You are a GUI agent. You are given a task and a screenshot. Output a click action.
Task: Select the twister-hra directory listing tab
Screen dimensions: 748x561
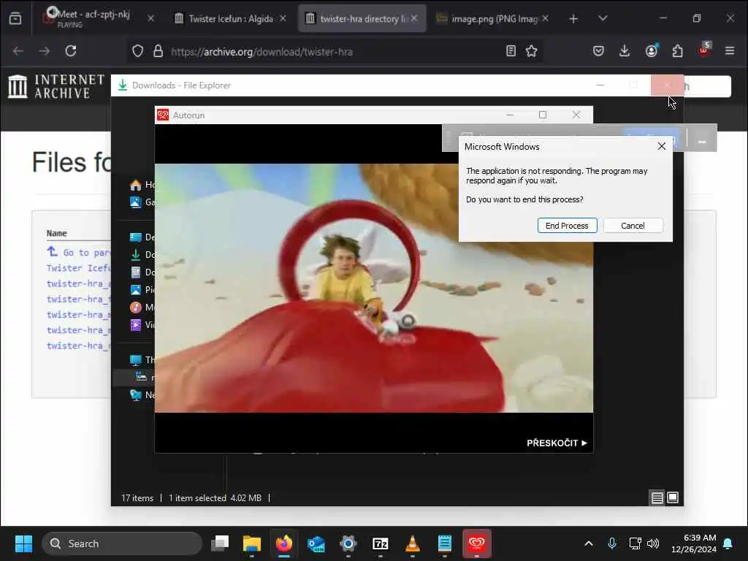click(362, 18)
